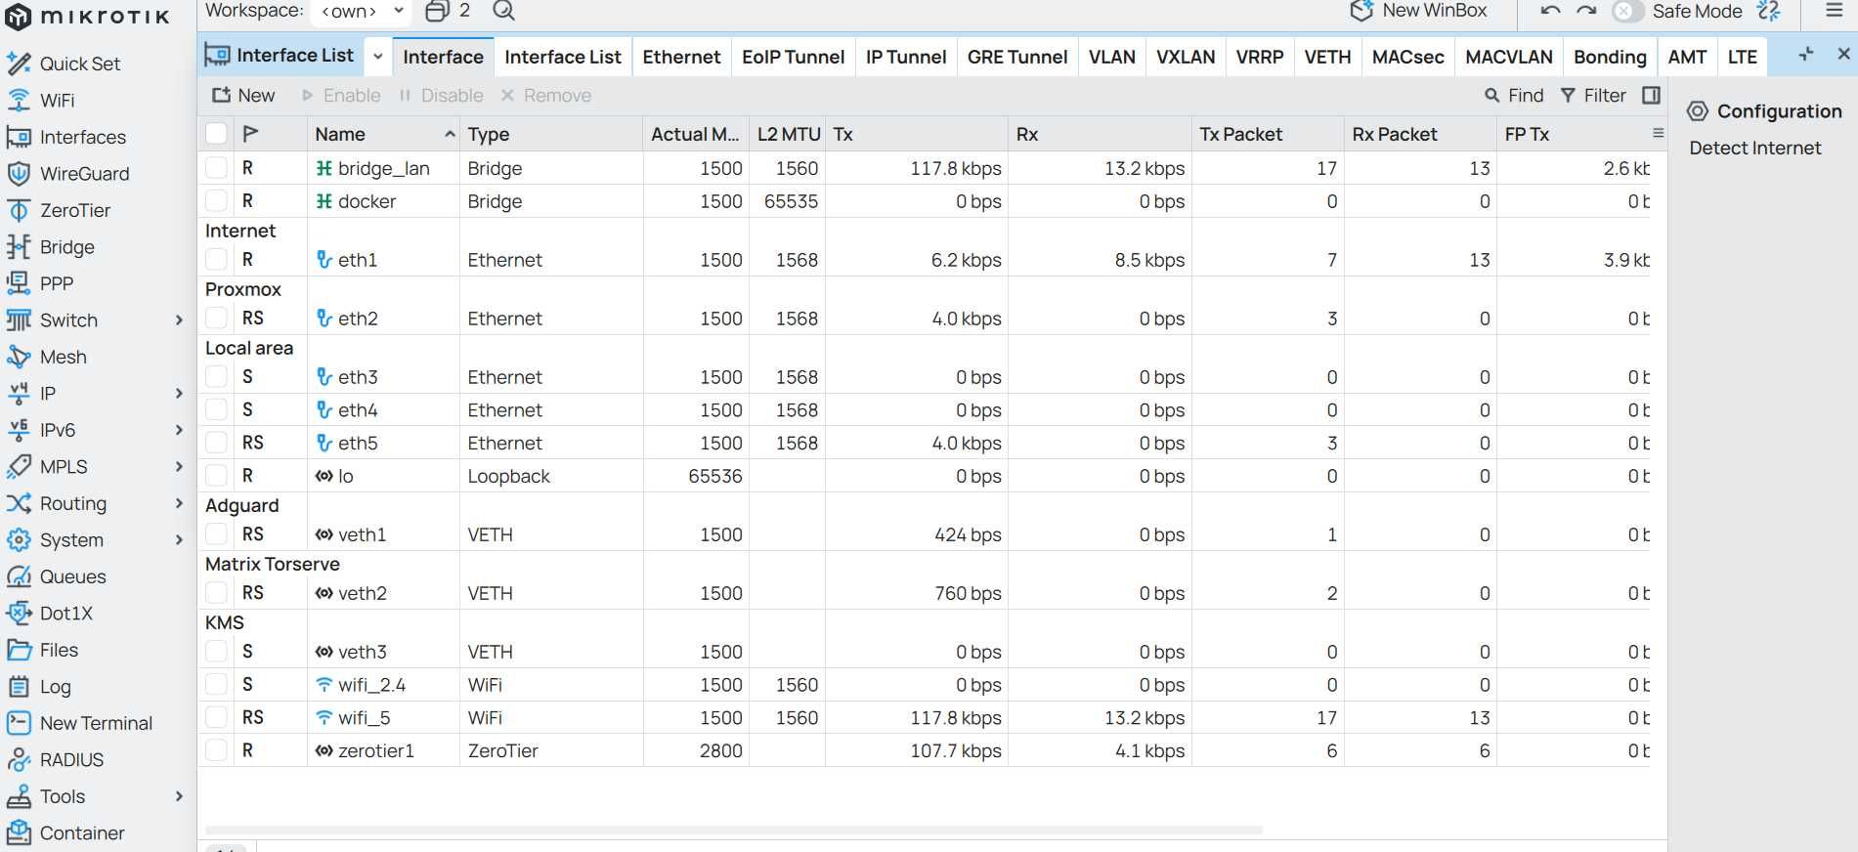Expand the Tools submenu
This screenshot has height=852, width=1858.
click(179, 796)
